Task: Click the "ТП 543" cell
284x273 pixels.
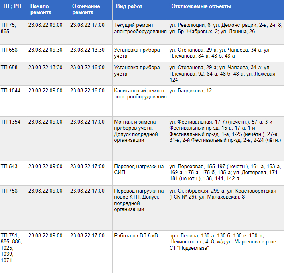Action: [x=9, y=166]
